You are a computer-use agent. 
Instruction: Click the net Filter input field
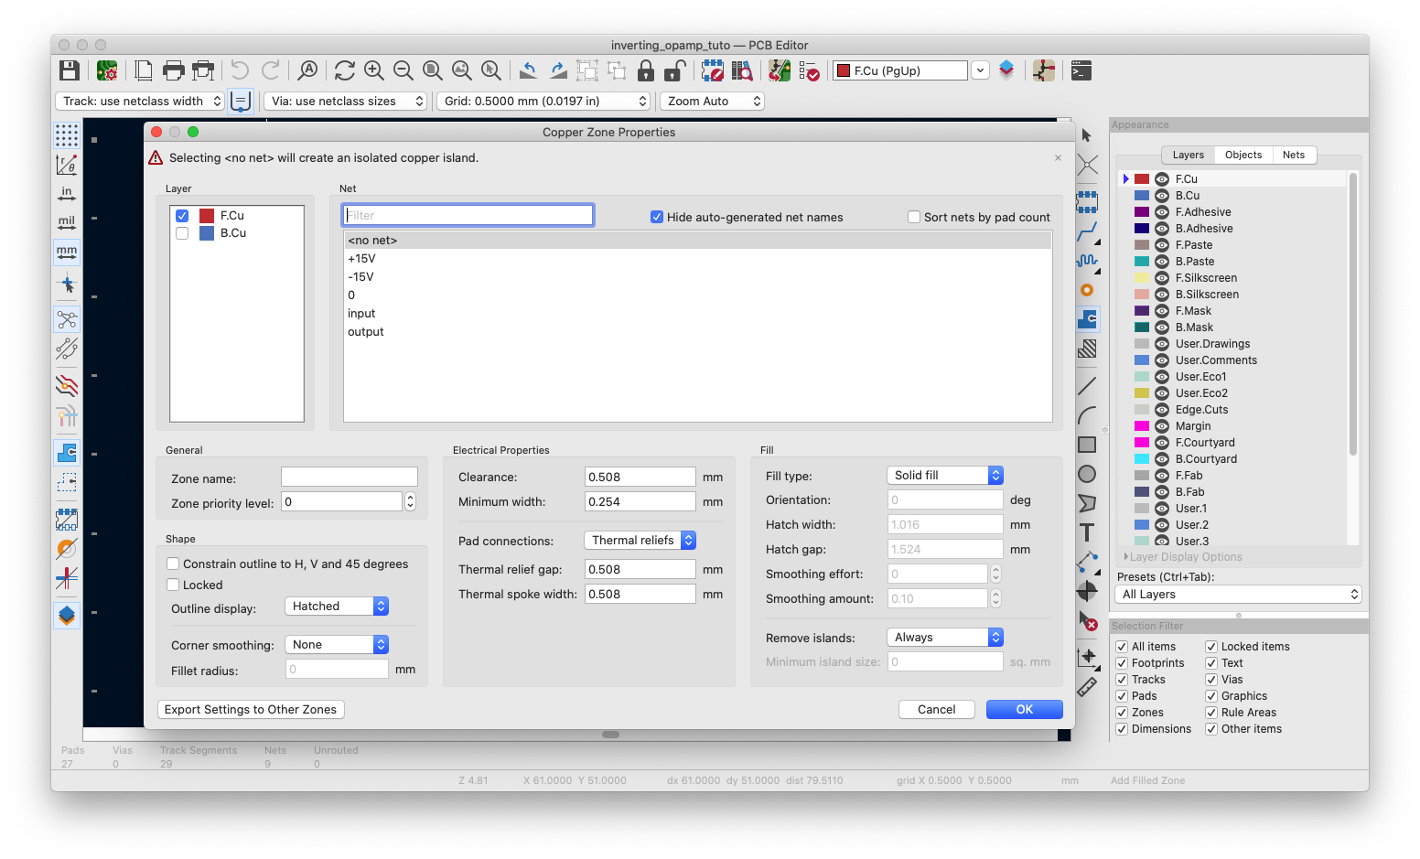(x=468, y=215)
